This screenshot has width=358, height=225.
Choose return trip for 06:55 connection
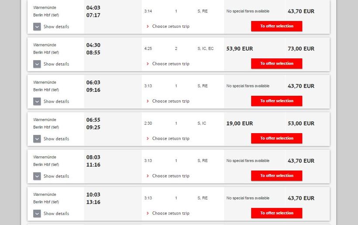pyautogui.click(x=170, y=139)
